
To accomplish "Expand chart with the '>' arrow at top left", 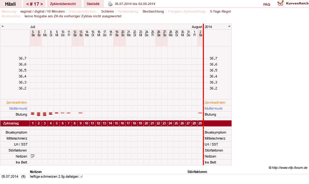I will (x=3, y=26).
